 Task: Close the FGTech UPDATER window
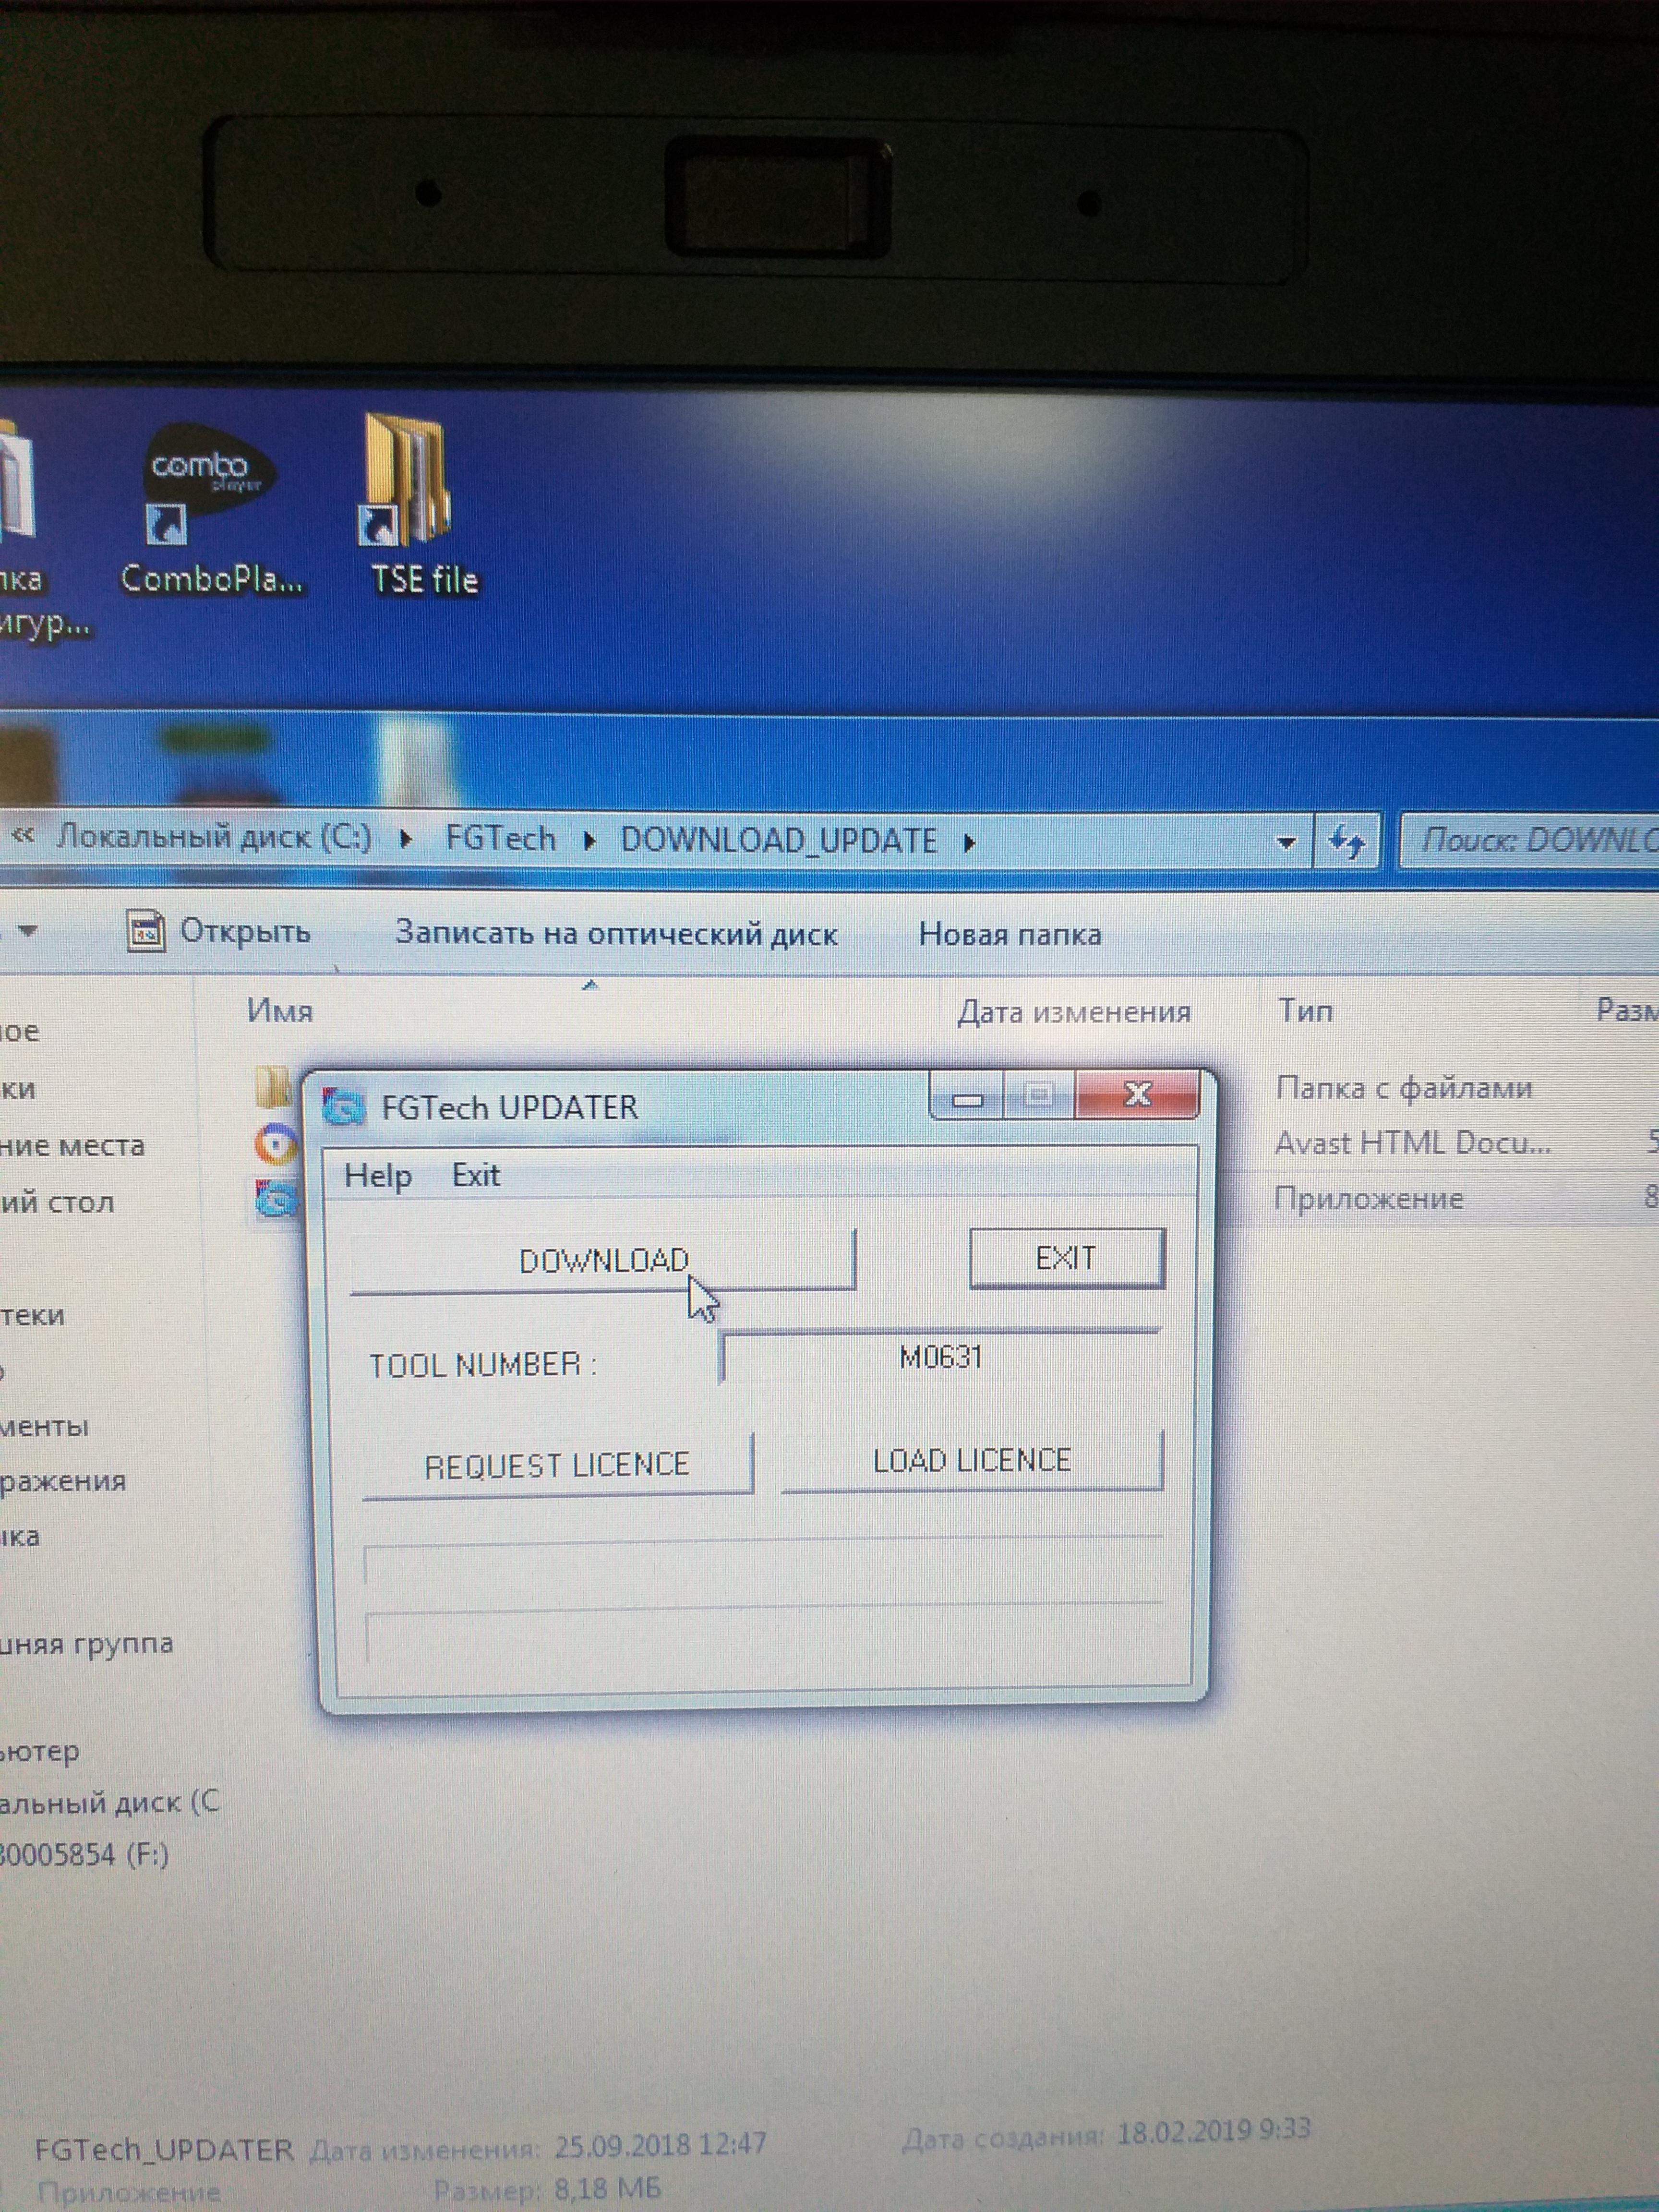pyautogui.click(x=1137, y=1094)
